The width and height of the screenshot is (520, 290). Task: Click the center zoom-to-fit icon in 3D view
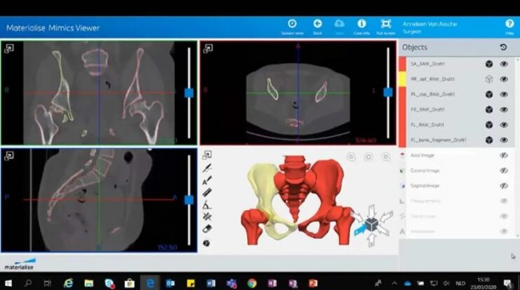(369, 157)
